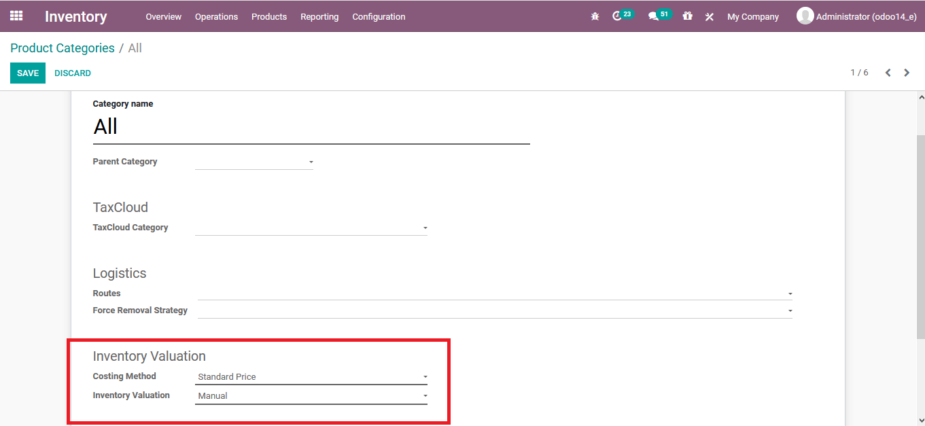Image resolution: width=925 pixels, height=426 pixels.
Task: Click the Inventory app title
Action: pyautogui.click(x=76, y=16)
